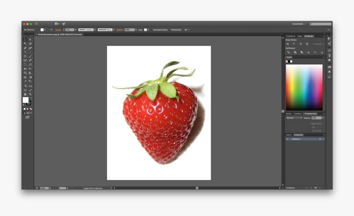Click the Expand button in Pathfinder
This screenshot has width=354, height=216.
[318, 44]
